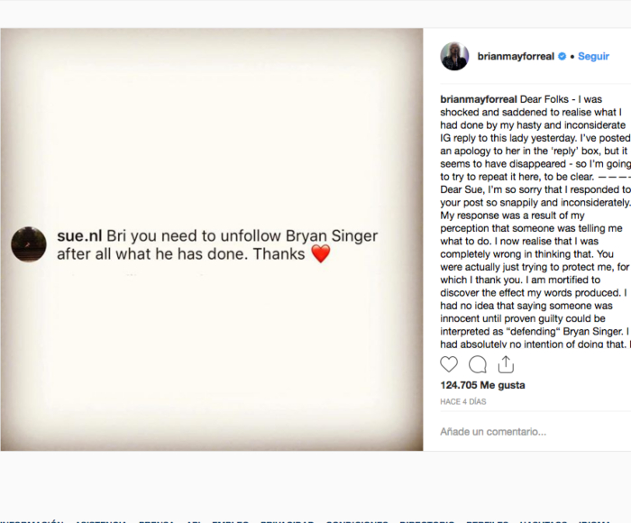This screenshot has width=631, height=523.
Task: Open the HACE 4 DÍAS timestamp link
Action: coord(464,401)
